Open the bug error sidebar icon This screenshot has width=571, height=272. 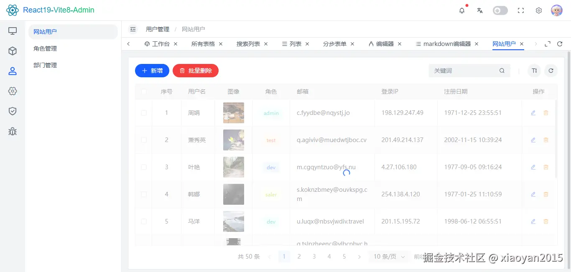coord(13,131)
